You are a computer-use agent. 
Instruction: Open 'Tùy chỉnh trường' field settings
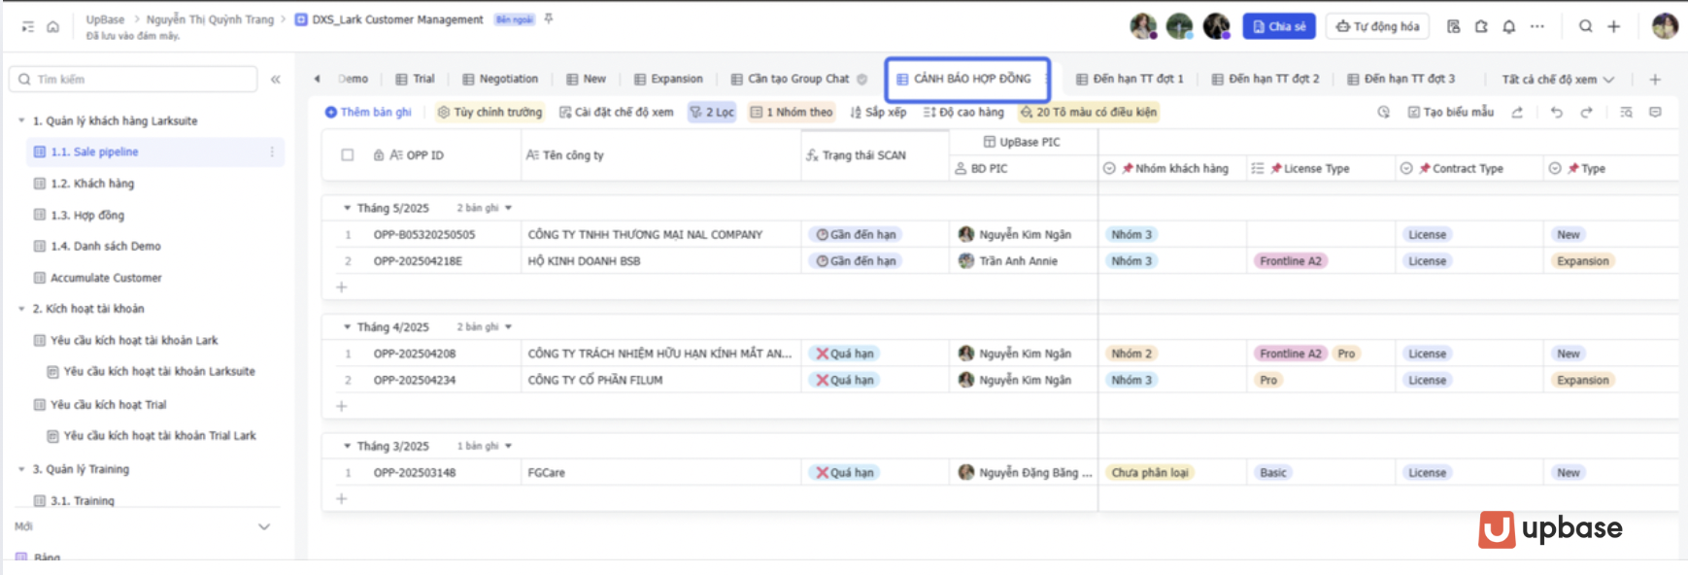click(x=490, y=113)
